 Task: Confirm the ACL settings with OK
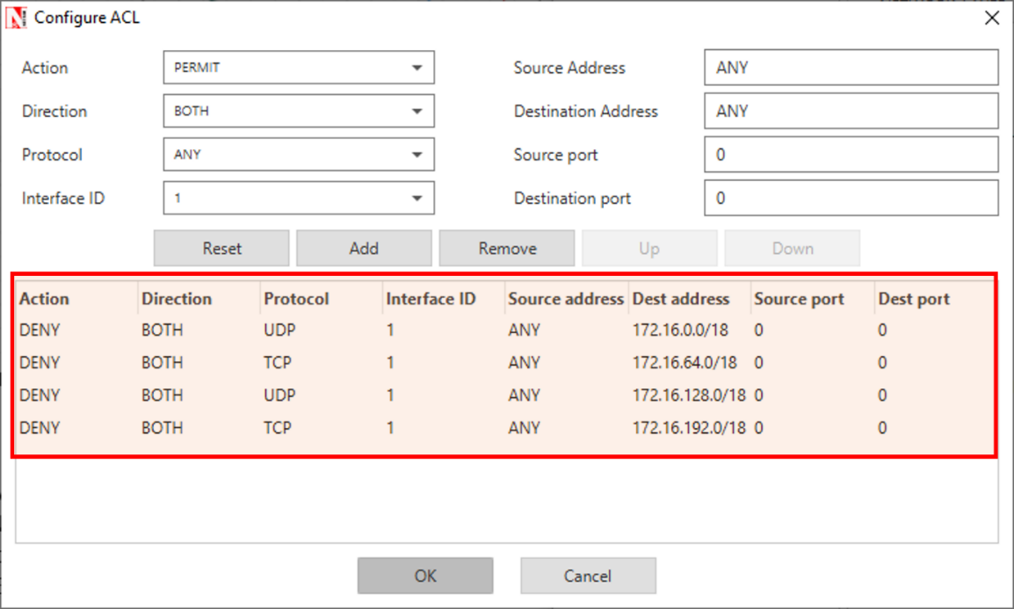pos(425,576)
